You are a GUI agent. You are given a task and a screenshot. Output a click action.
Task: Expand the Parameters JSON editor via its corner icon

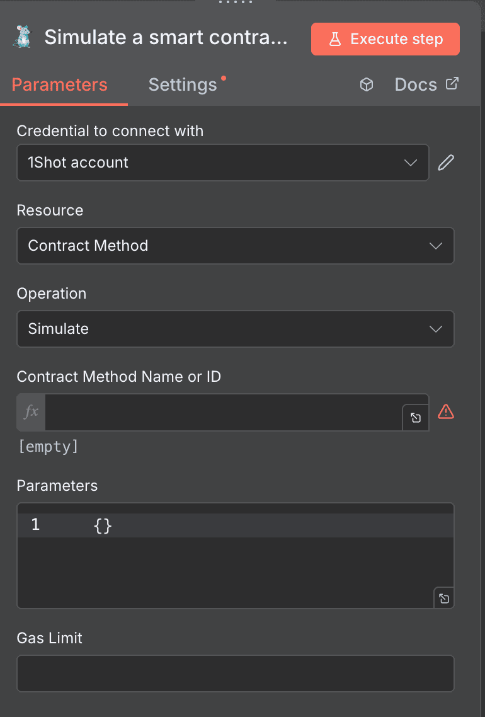(444, 598)
